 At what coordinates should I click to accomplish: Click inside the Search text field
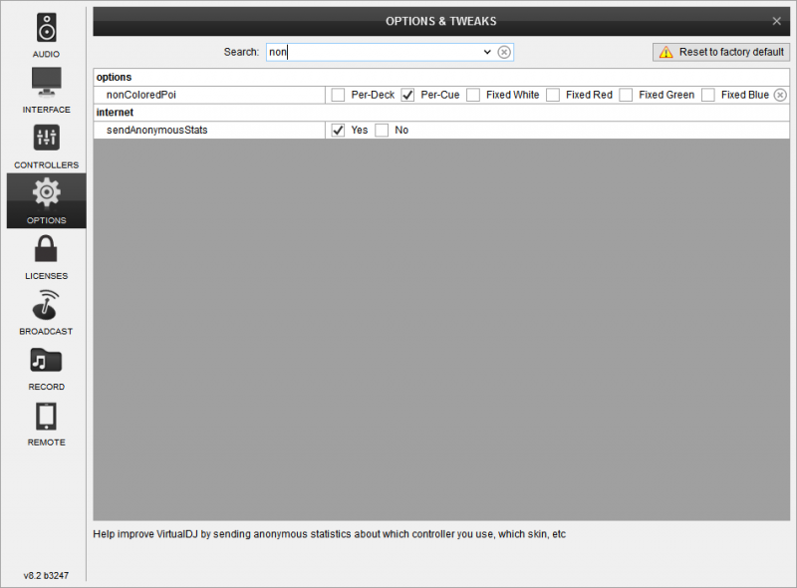click(374, 52)
